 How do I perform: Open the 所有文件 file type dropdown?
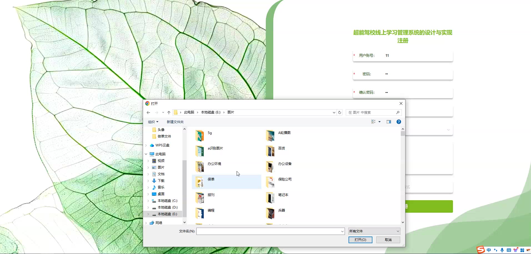374,231
